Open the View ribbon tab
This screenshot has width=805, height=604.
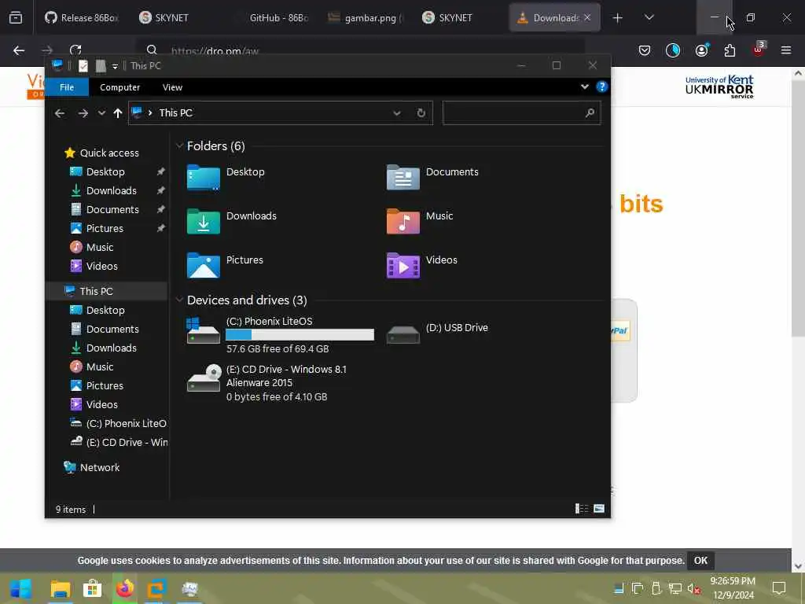pos(172,87)
